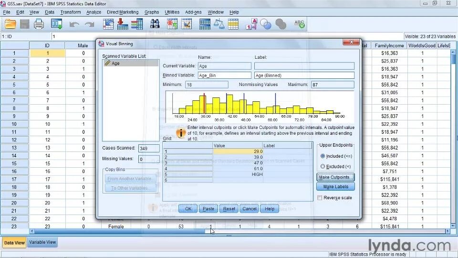Click the Select Cases icon
This screenshot has width=458, height=258.
click(233, 24)
